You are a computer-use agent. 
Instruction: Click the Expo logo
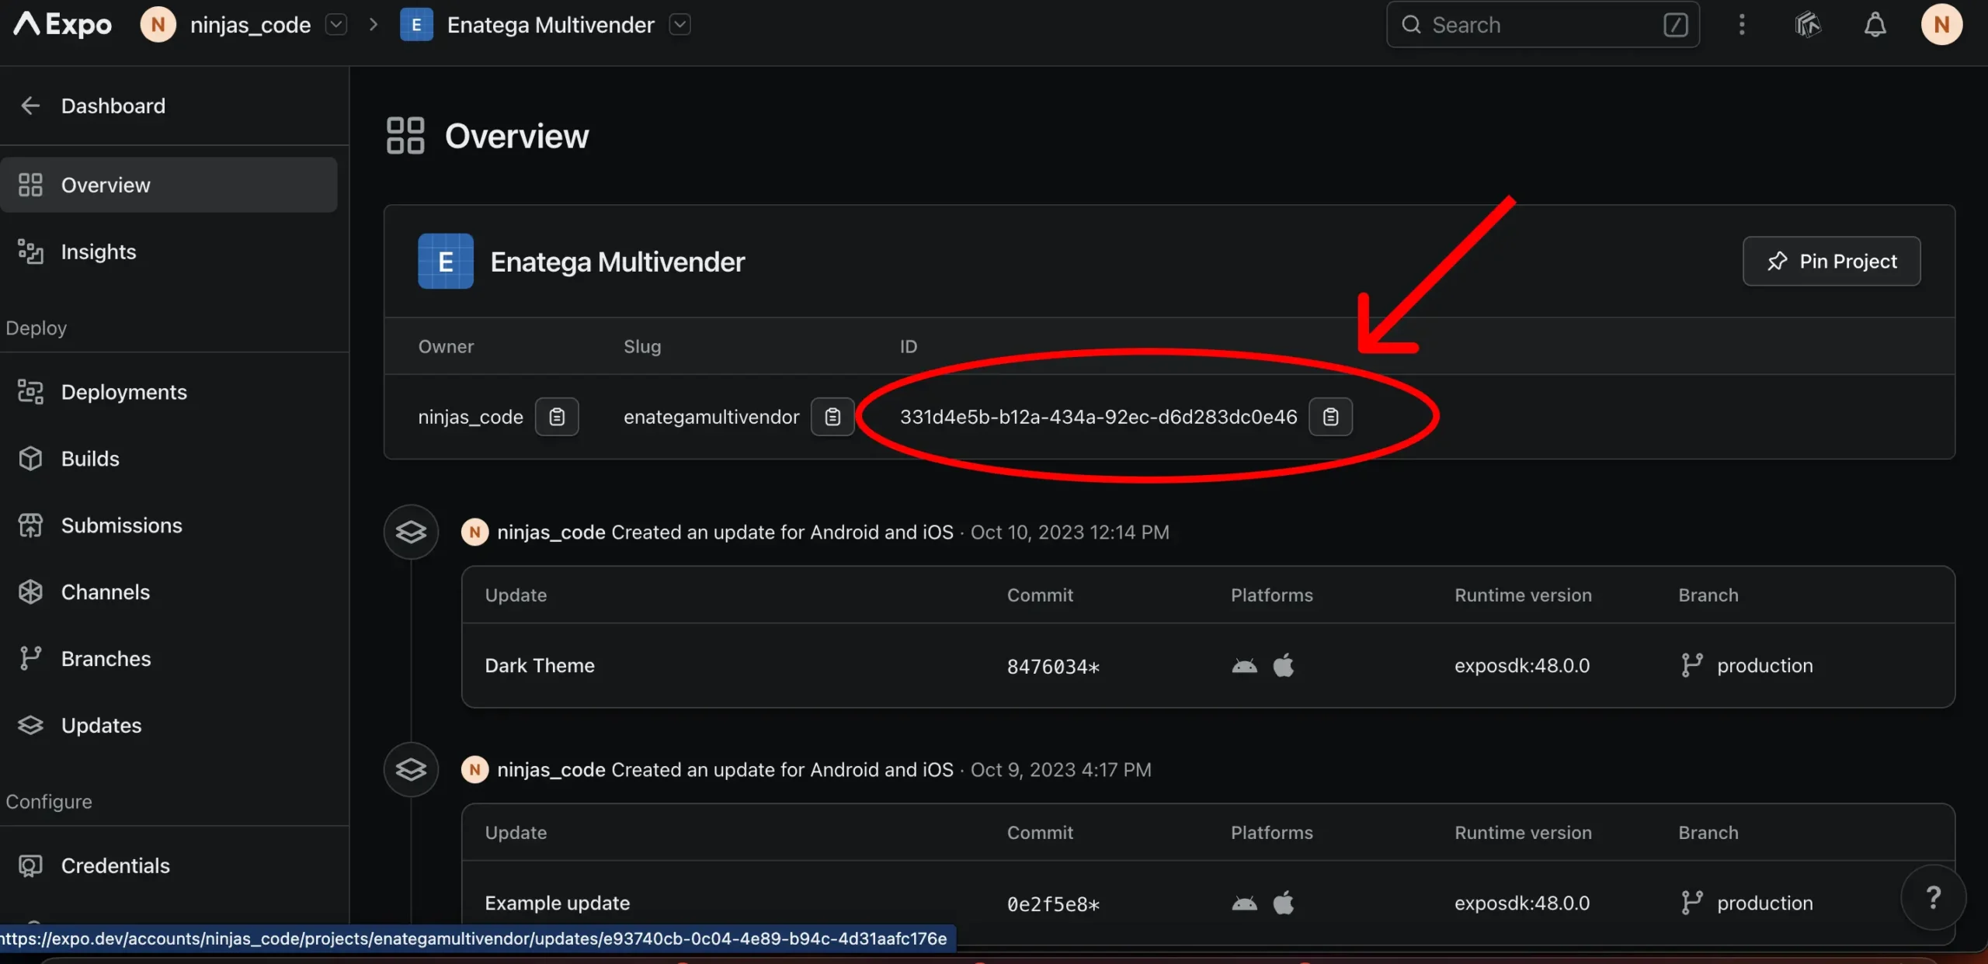click(x=63, y=25)
